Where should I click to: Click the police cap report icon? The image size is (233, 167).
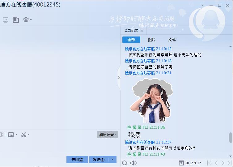pos(26,19)
